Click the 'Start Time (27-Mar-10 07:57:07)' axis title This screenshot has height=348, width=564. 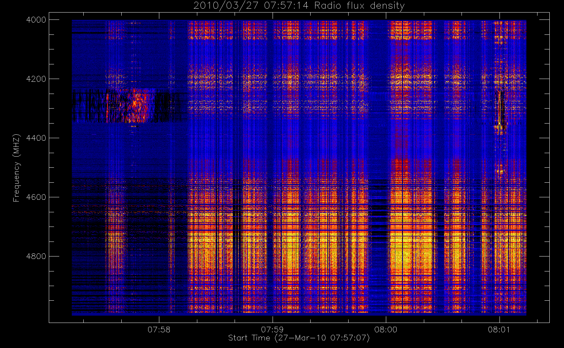(299, 338)
